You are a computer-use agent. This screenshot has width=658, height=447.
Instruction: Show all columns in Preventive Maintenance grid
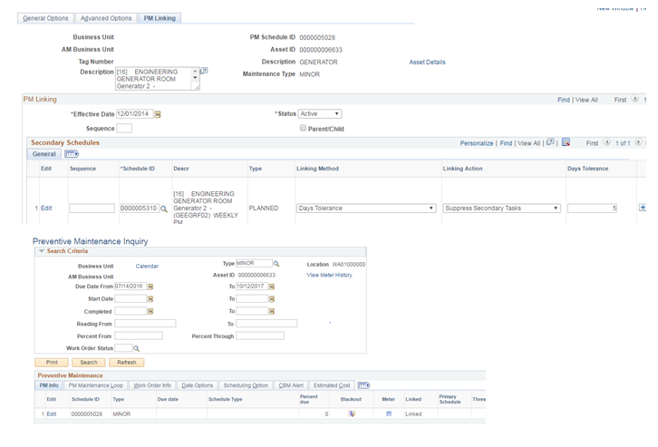363,385
